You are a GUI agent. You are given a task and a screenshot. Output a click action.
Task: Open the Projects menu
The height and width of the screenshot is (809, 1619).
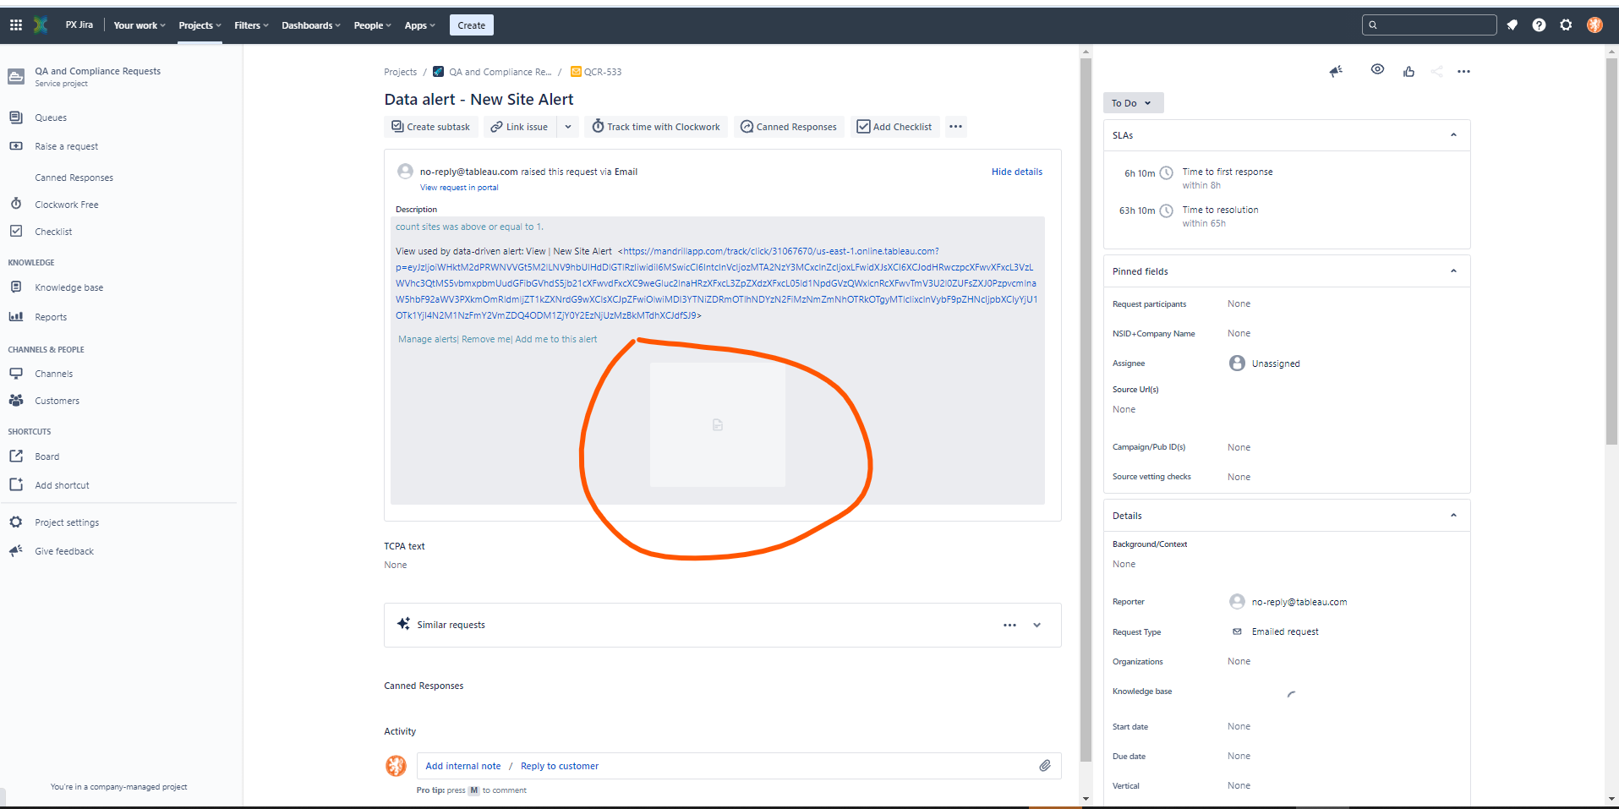click(200, 25)
